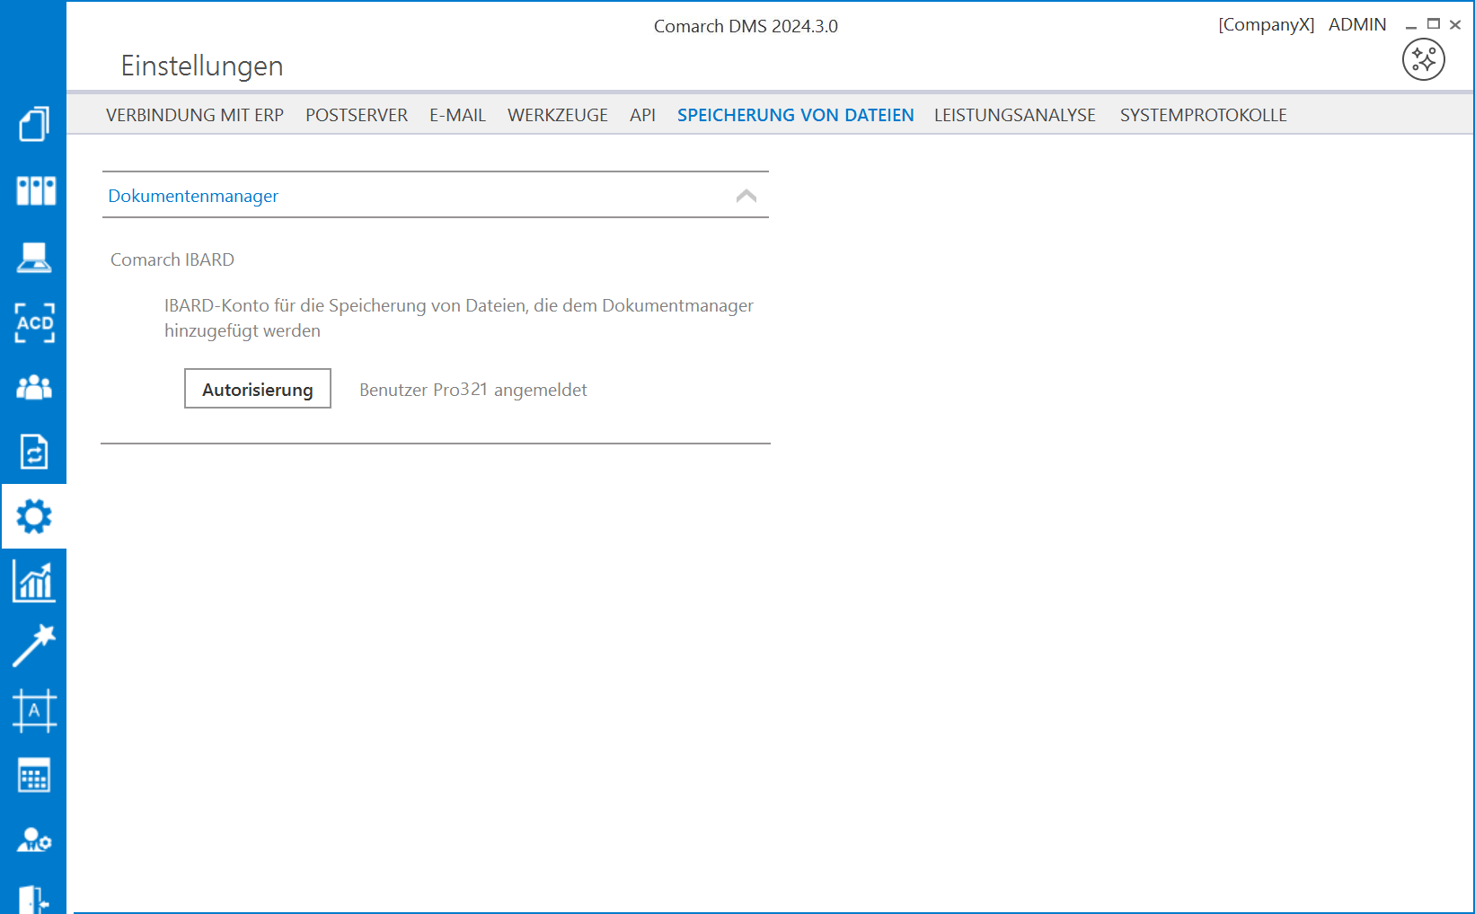Open the documents icon in the sidebar
Image resolution: width=1475 pixels, height=914 pixels.
(34, 124)
